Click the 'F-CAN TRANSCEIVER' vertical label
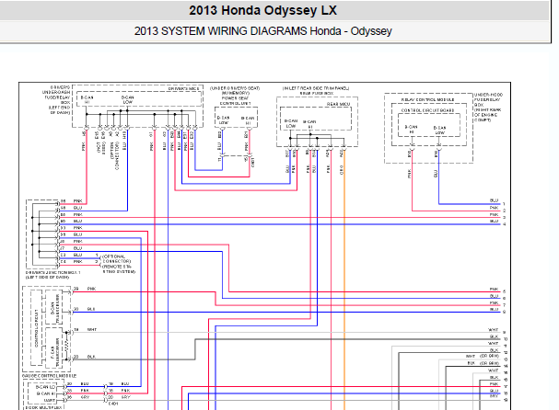 (54, 353)
